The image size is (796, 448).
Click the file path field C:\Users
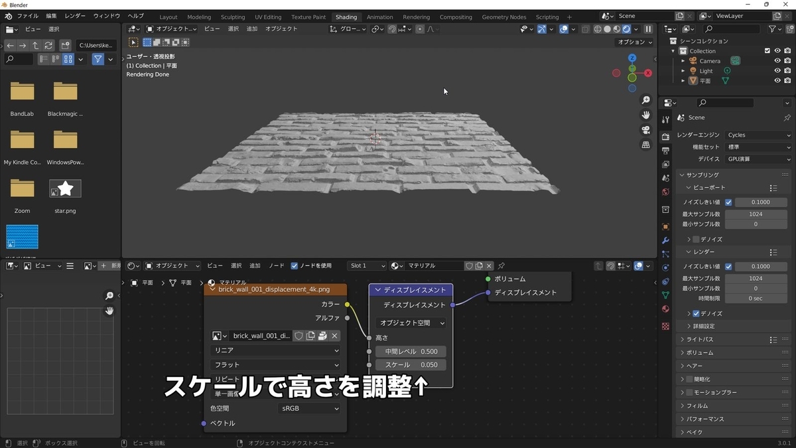pyautogui.click(x=97, y=45)
